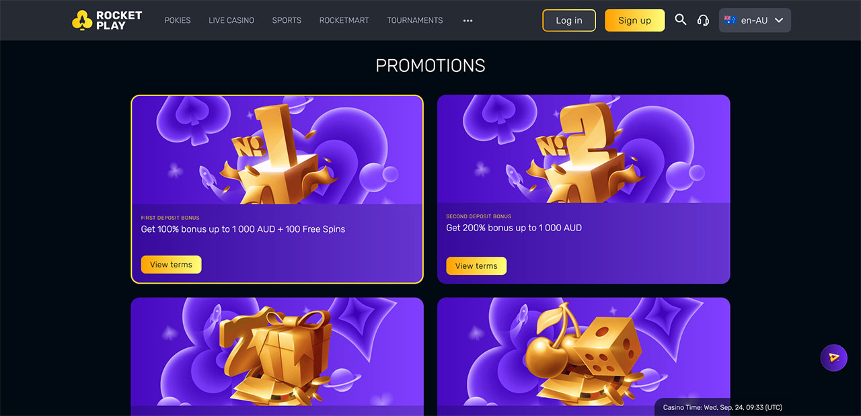Click the yellow Sign up button

click(634, 20)
